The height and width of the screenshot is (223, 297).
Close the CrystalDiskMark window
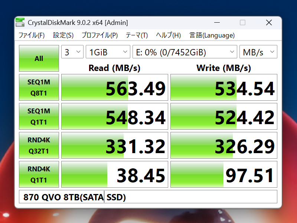tap(269, 23)
